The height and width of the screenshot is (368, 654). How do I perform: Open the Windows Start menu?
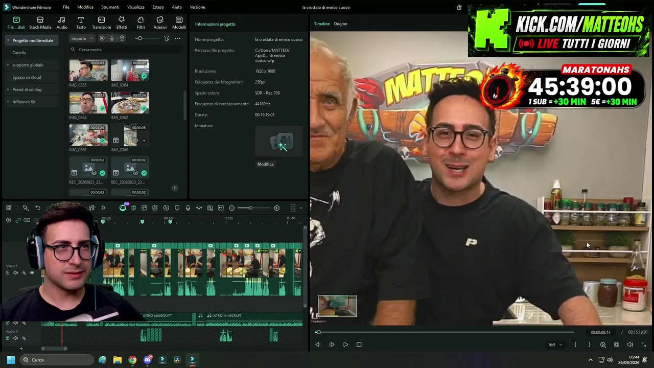pyautogui.click(x=11, y=360)
